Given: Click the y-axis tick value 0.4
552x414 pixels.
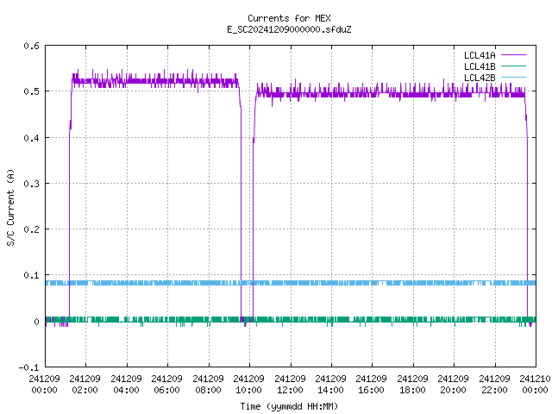Looking at the screenshot, I should pos(31,138).
